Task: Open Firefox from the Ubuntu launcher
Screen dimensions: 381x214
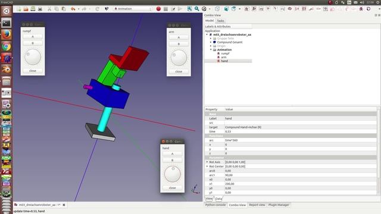Action: tap(7, 34)
